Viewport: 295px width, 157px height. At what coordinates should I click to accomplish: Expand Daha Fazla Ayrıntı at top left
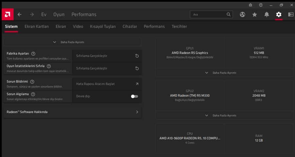tap(72, 42)
